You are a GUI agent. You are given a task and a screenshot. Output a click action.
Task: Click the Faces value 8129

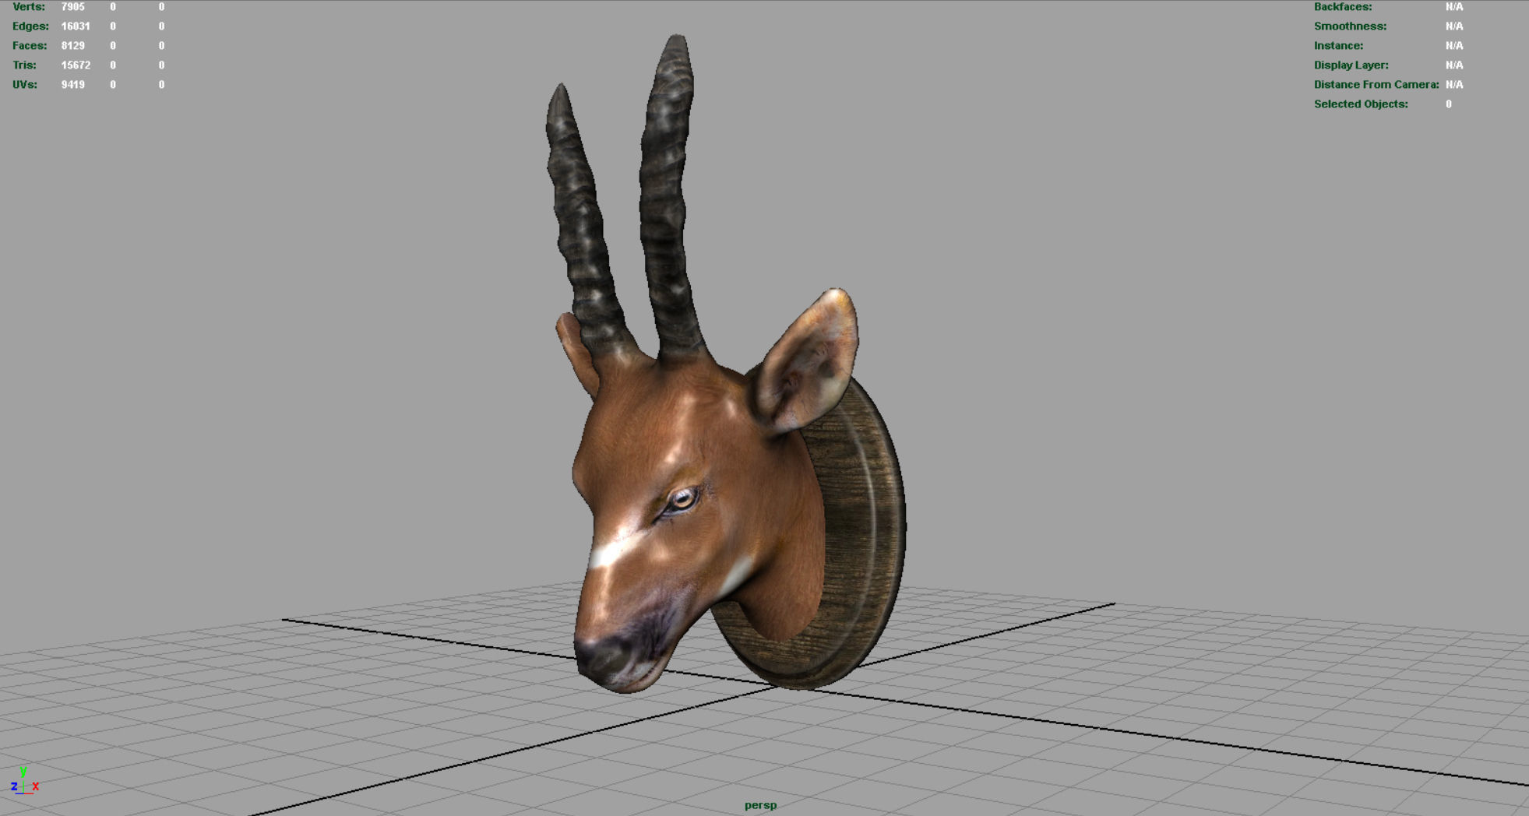(73, 46)
